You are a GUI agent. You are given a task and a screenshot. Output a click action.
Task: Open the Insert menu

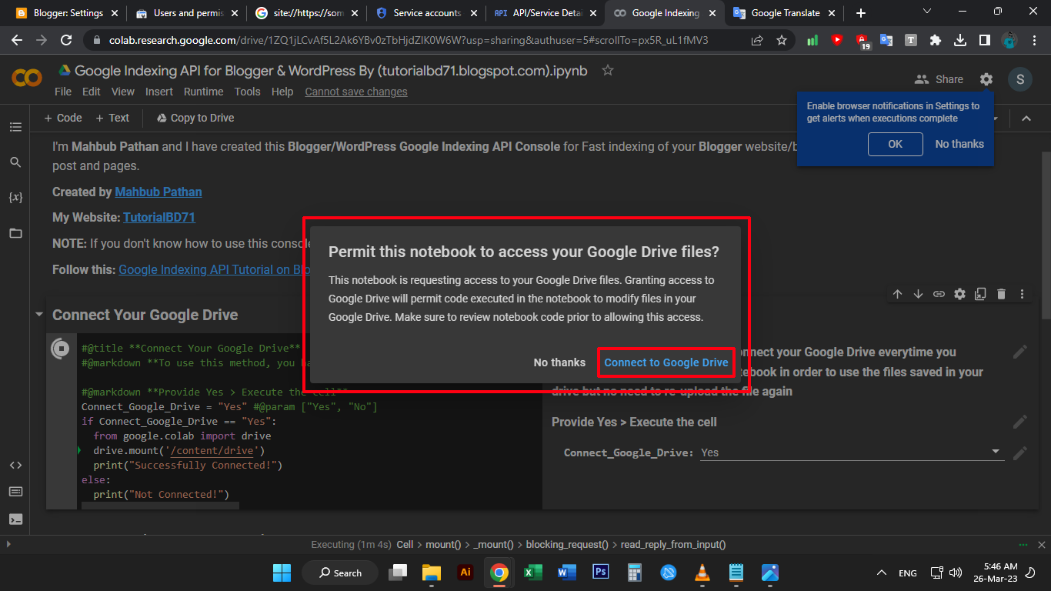pos(159,92)
